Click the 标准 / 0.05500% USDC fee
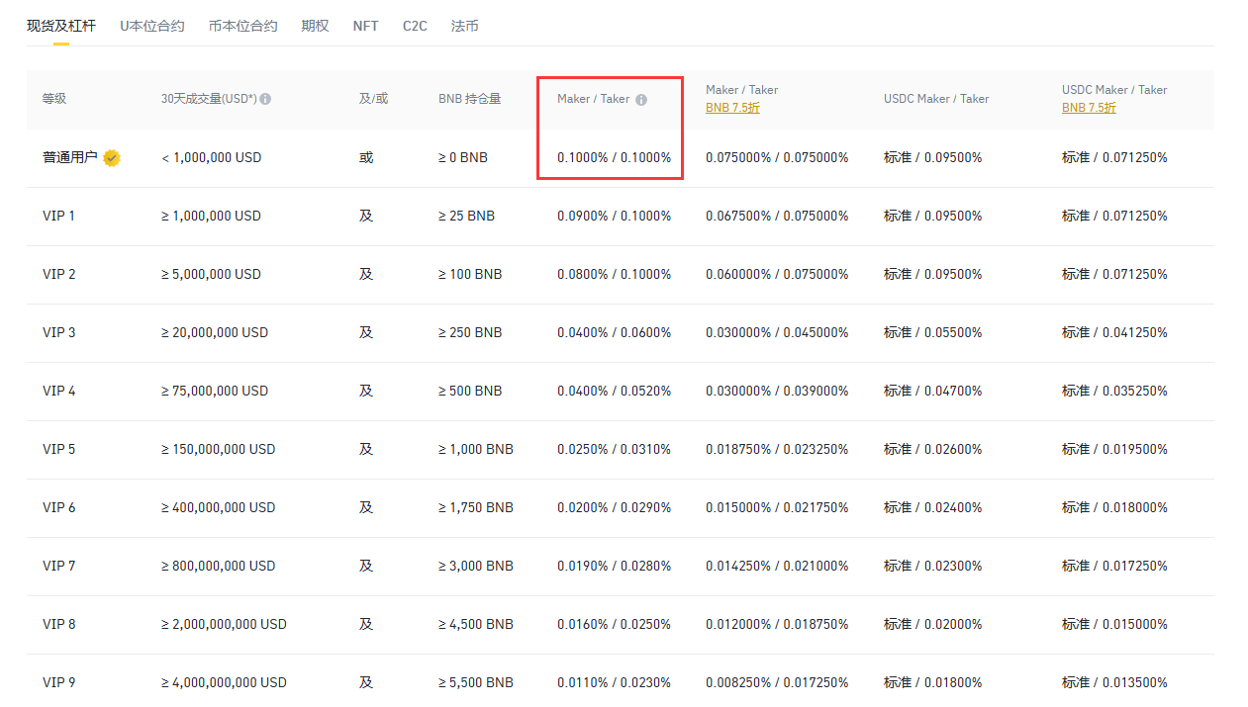1248x707 pixels. click(933, 332)
